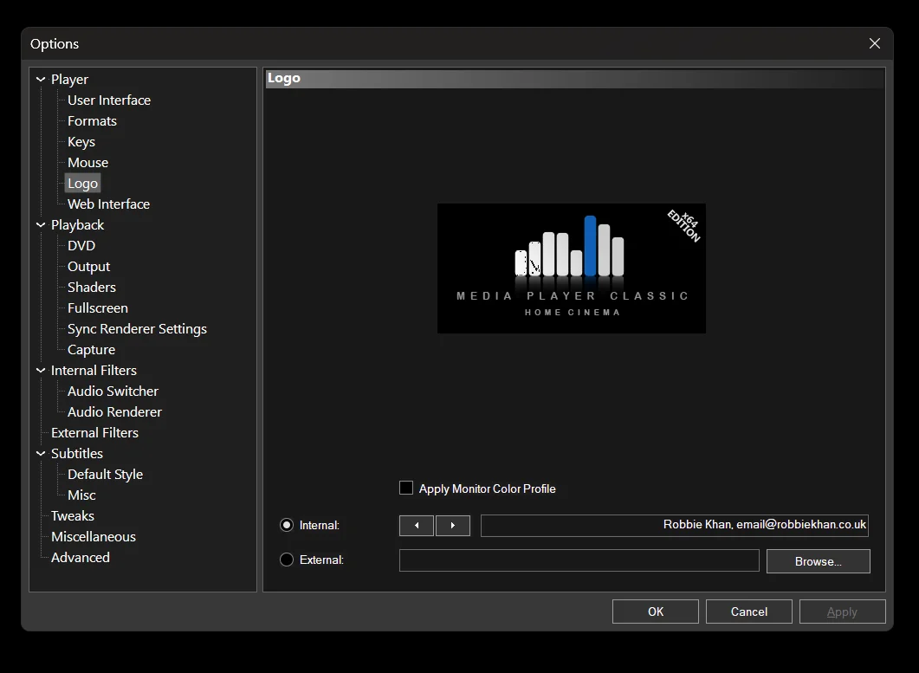The height and width of the screenshot is (673, 919).
Task: Collapse the Subtitles tree section
Action: coord(41,453)
